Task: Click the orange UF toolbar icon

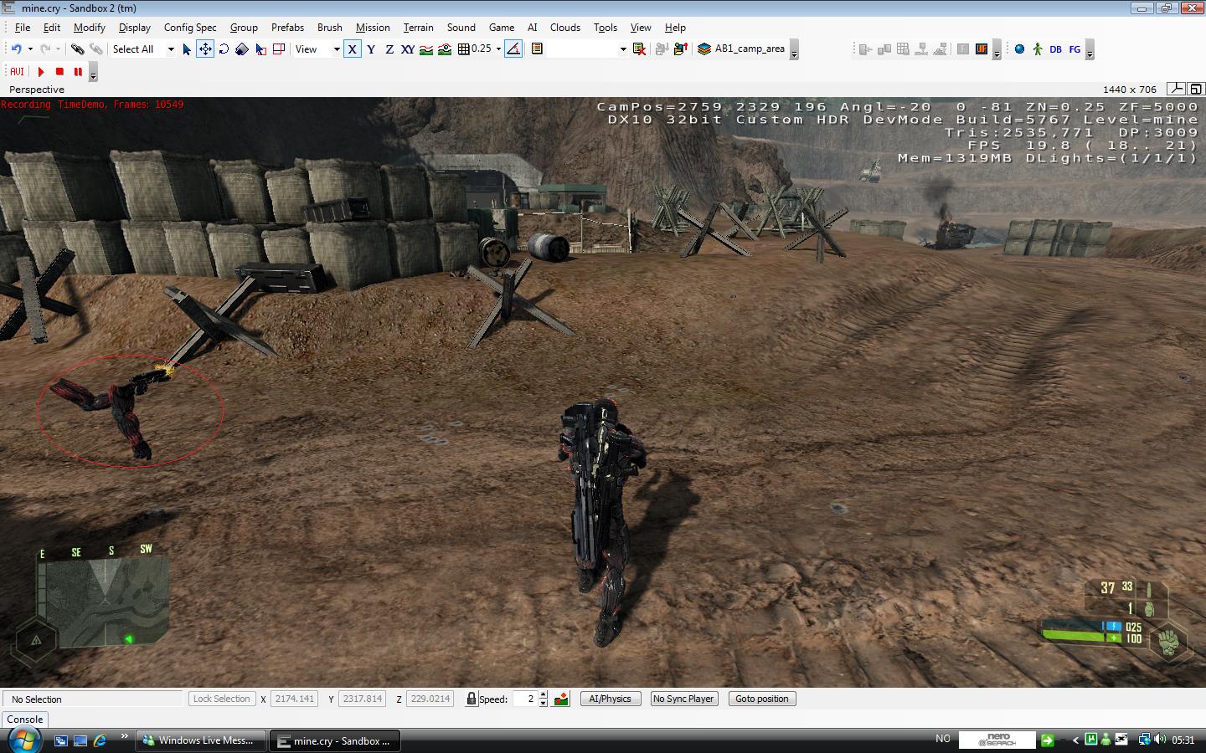Action: [x=982, y=49]
